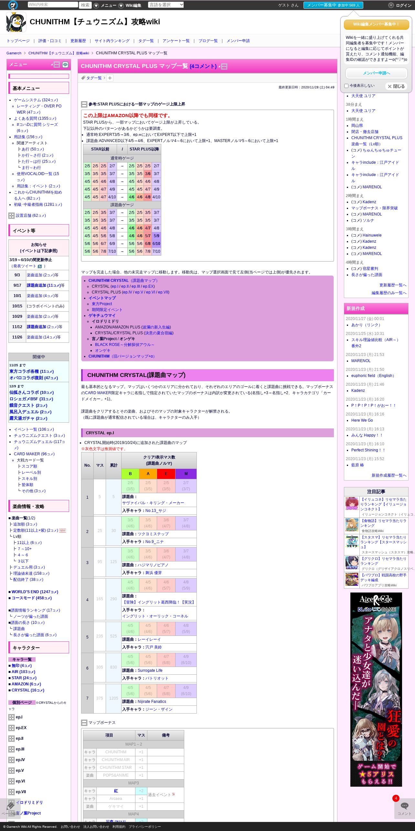Open the 言語を選択 language combo box
Image resolution: width=415 pixels, height=831 pixels.
pos(166,5)
